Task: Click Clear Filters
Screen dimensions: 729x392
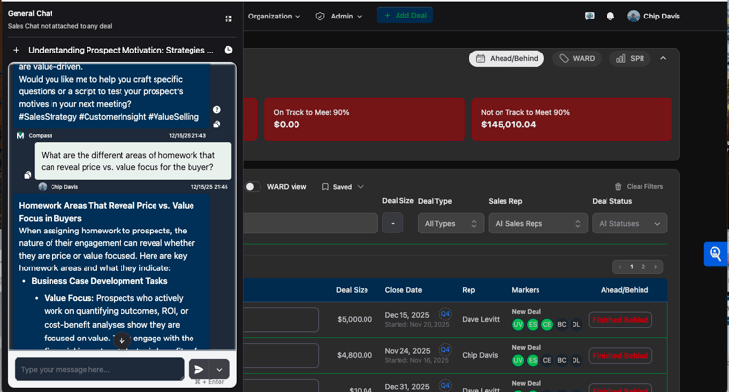Action: pyautogui.click(x=639, y=187)
